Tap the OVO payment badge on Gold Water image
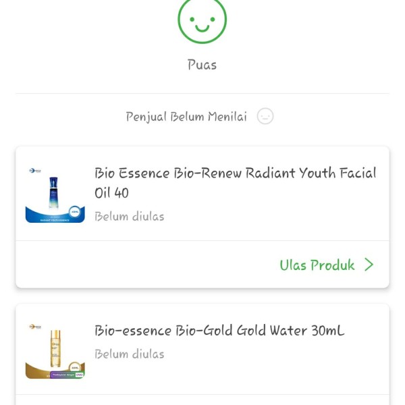405x405 pixels. [80, 375]
